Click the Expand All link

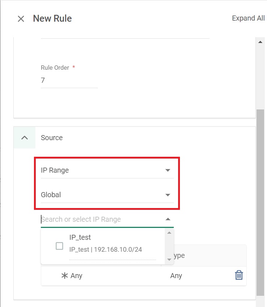[x=248, y=18]
